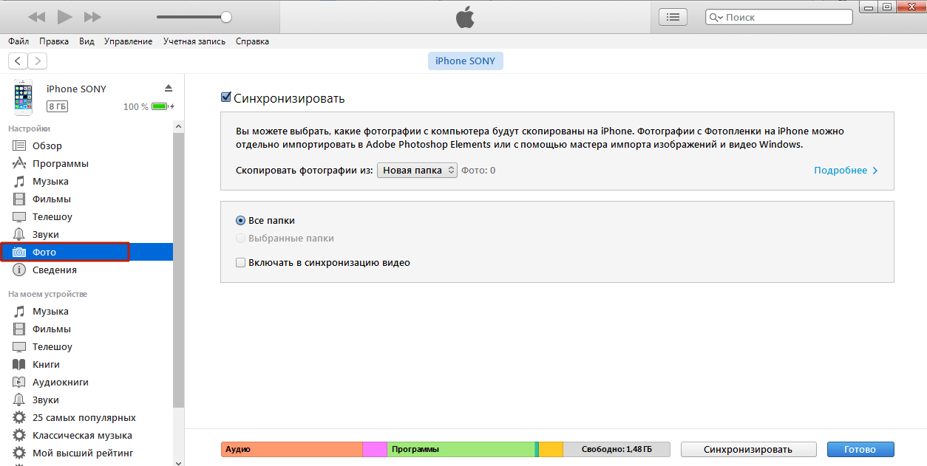Click the search field Поиск
This screenshot has height=466, width=927.
click(778, 17)
